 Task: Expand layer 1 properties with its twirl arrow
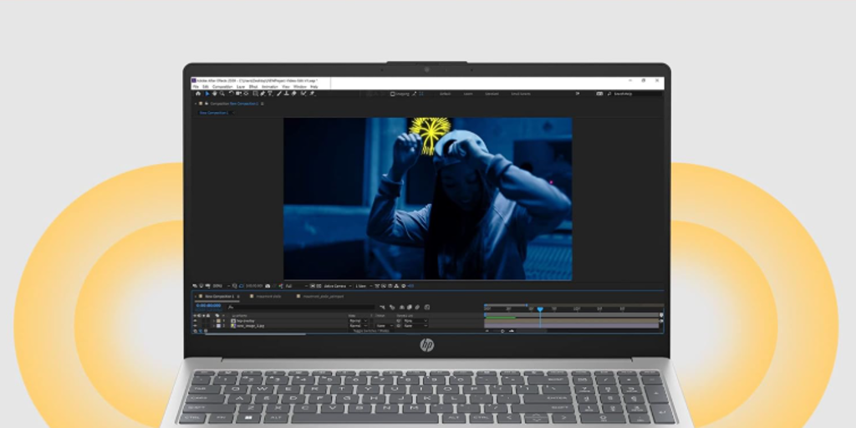pos(212,320)
